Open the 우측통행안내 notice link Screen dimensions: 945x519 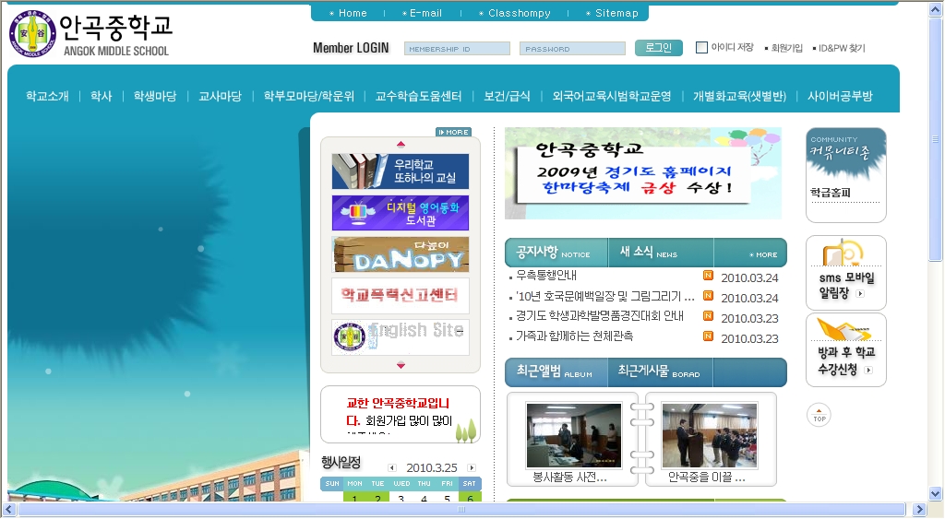pyautogui.click(x=546, y=276)
